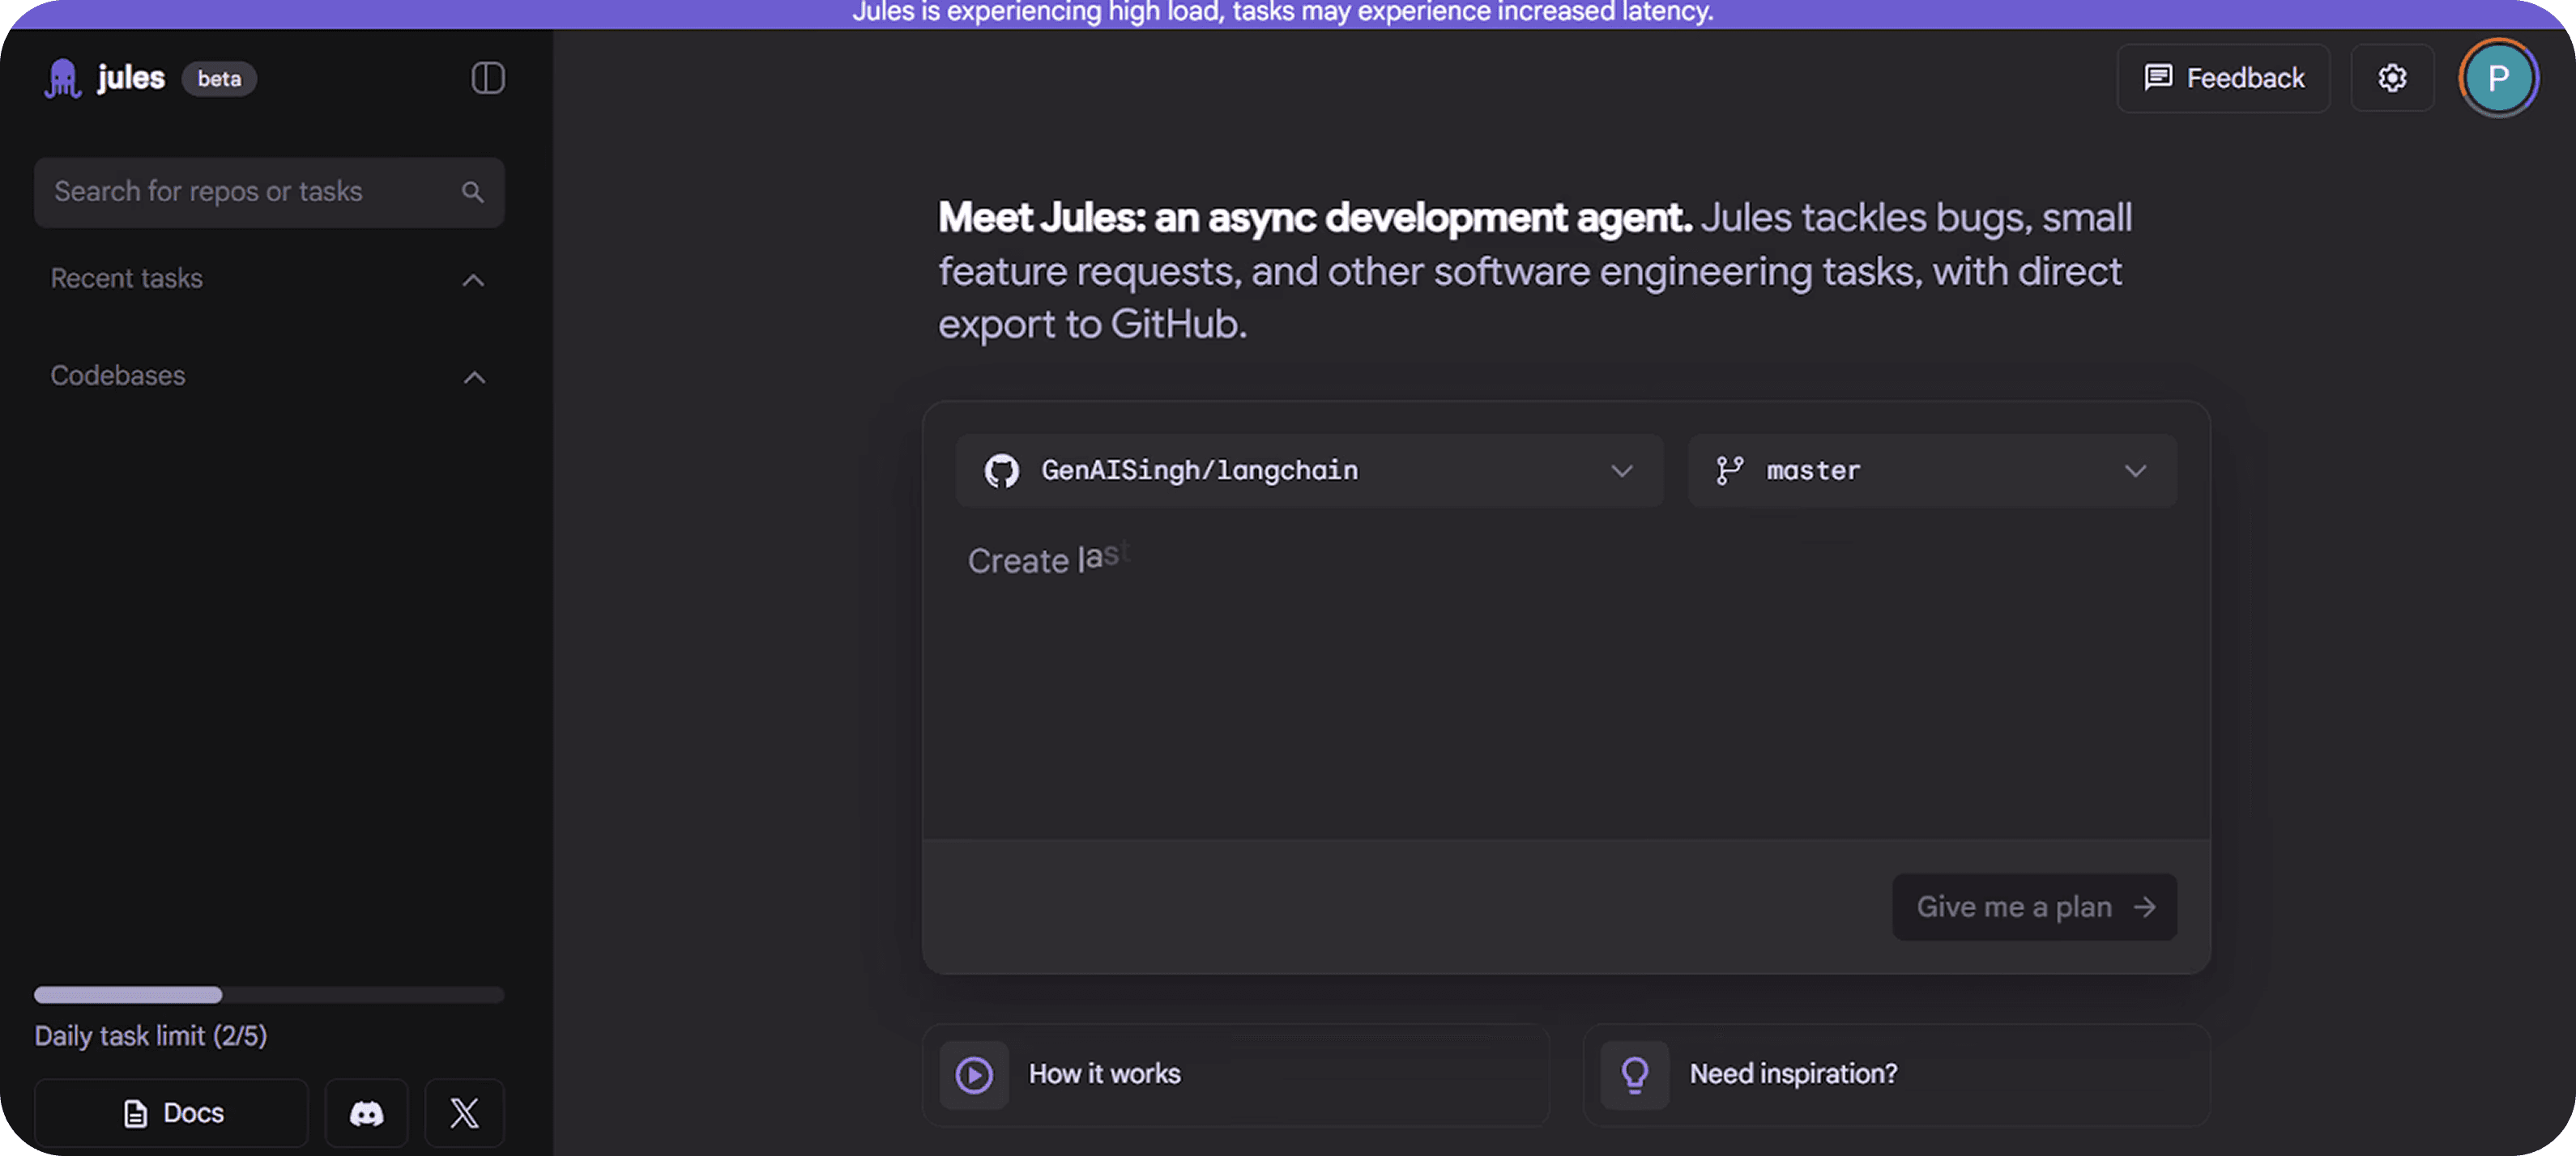Collapse the Recent tasks section
The width and height of the screenshot is (2576, 1156).
click(473, 280)
